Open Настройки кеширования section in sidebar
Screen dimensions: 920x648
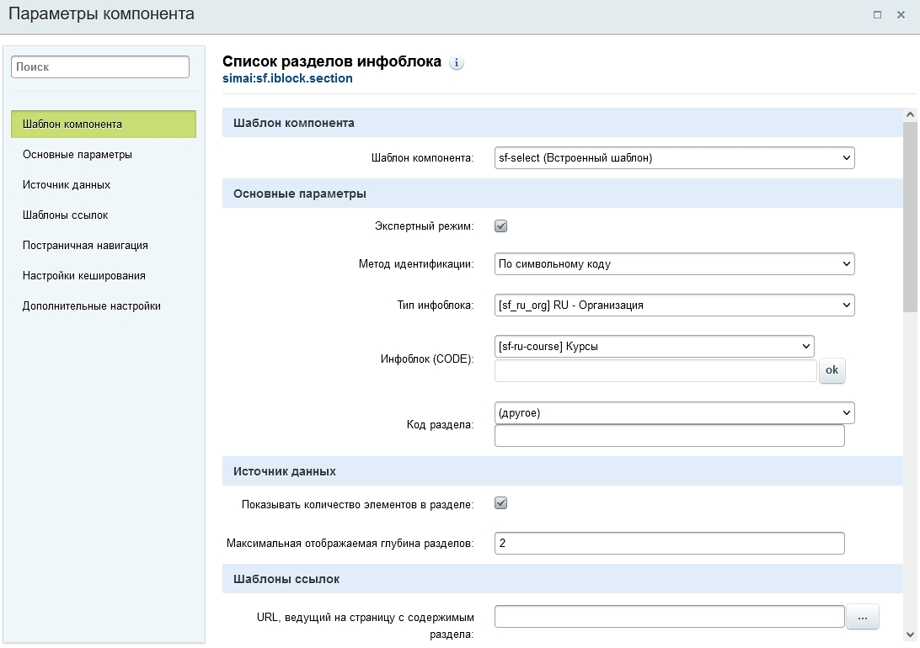tap(84, 276)
